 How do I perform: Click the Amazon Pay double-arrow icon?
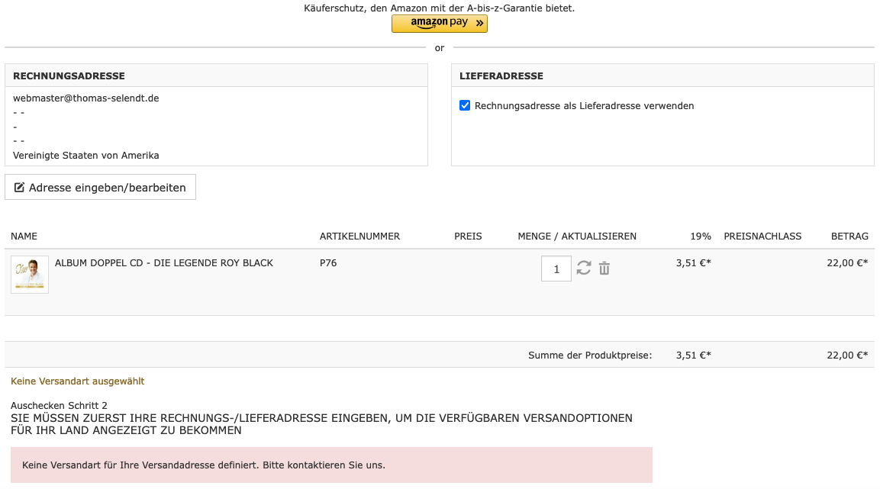pos(479,24)
